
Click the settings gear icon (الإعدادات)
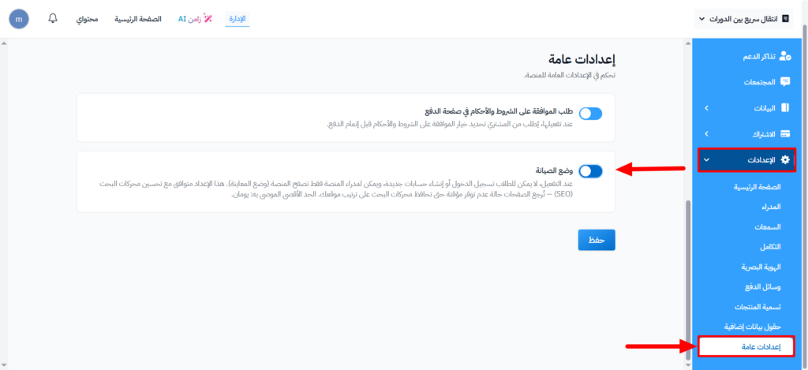pos(784,160)
